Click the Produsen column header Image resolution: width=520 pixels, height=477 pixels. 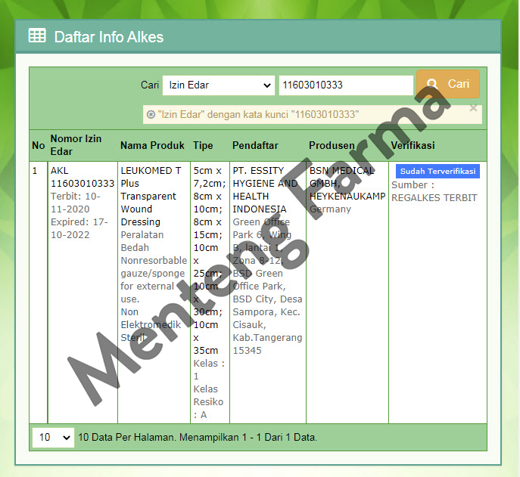pos(332,145)
